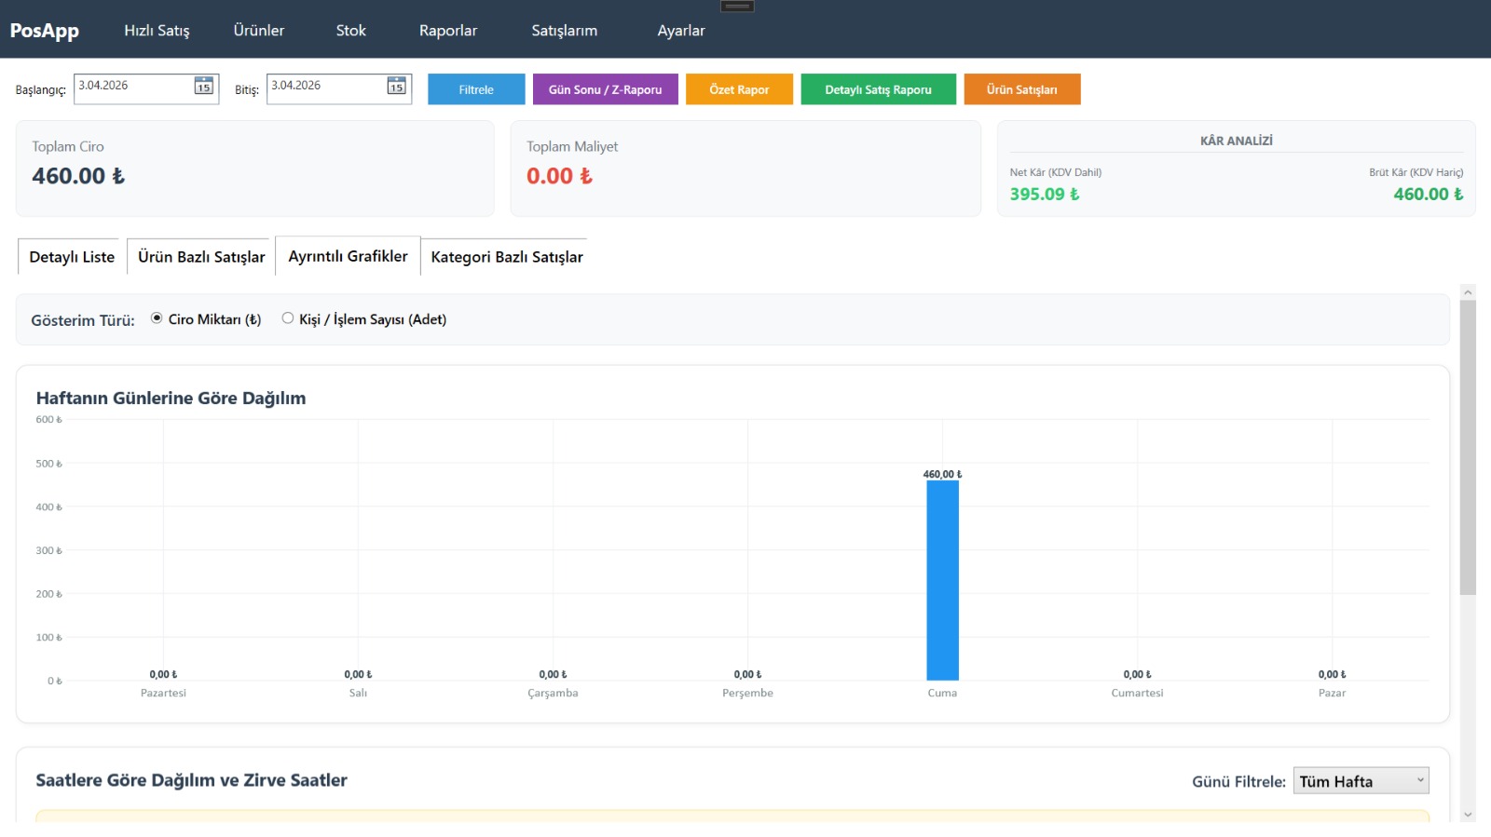Viewport: 1491px width, 837px height.
Task: Click the blue Cuma bar in chart
Action: pos(942,579)
